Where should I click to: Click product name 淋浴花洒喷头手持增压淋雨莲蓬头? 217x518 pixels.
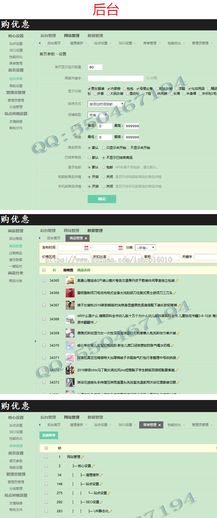(126, 382)
